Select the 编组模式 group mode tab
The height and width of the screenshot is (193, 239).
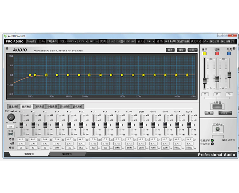pos(67,154)
